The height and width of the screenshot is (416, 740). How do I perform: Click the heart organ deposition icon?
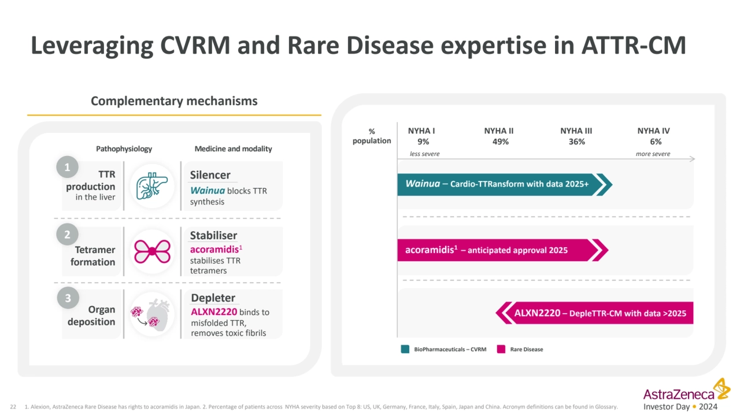[151, 315]
